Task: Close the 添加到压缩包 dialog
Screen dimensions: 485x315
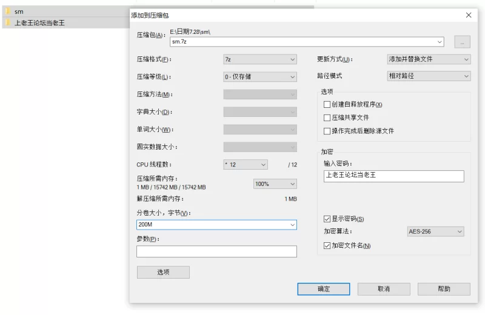Action: [469, 15]
